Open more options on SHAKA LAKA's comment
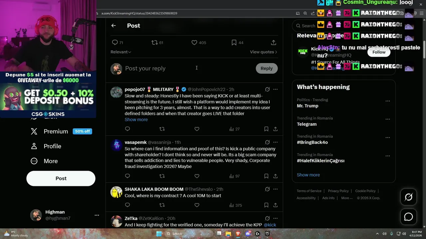Image resolution: width=426 pixels, height=239 pixels. [275, 189]
